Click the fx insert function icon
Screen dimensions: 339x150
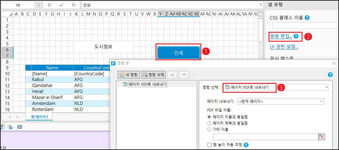point(74,5)
